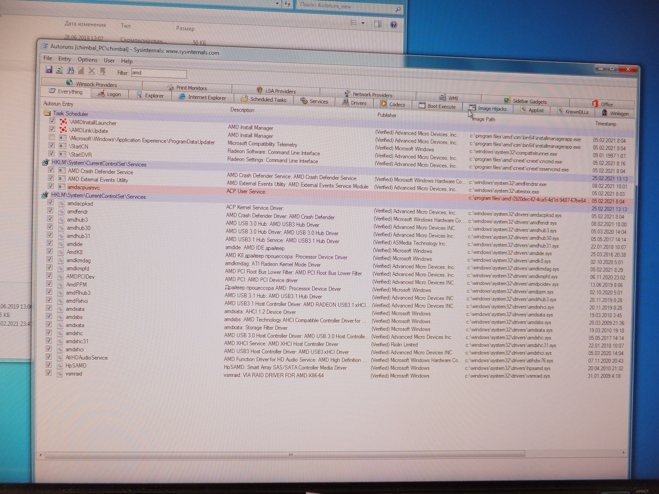Click the Autoruns horizontal scrollbar thumb
659x494 pixels.
[x=285, y=454]
